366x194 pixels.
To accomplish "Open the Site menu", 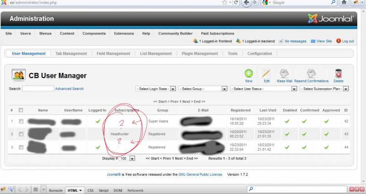I will pyautogui.click(x=8, y=33).
